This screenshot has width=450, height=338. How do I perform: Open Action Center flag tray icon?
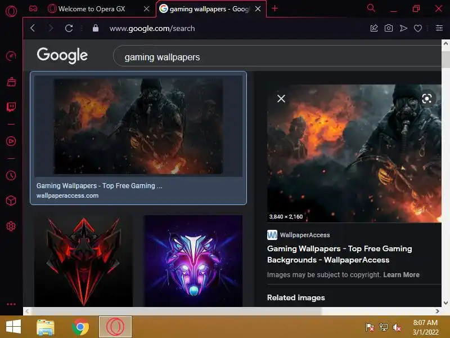[x=370, y=327]
